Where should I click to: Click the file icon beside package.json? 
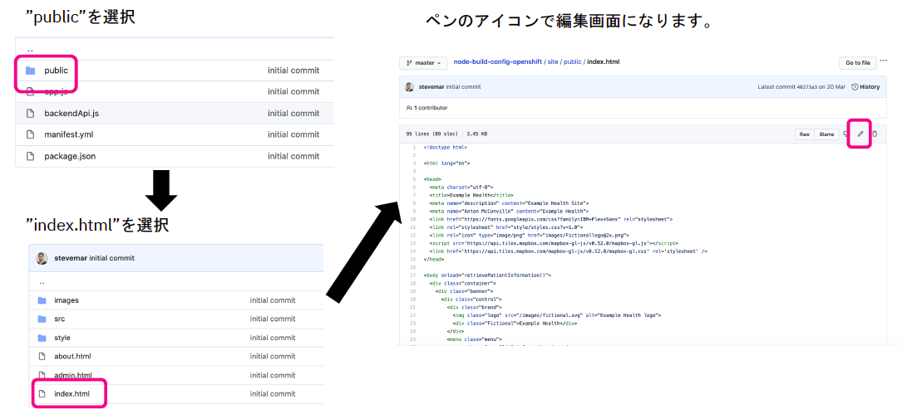click(x=31, y=156)
